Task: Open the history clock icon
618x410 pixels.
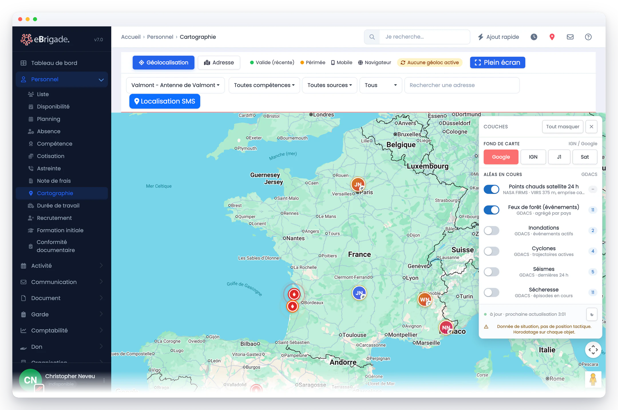Action: click(534, 37)
